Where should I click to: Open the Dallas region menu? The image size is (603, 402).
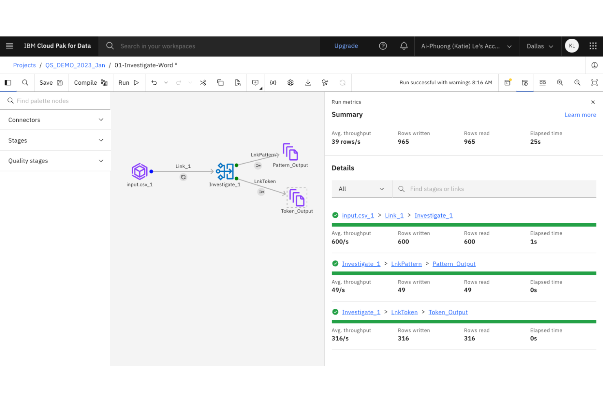(540, 46)
